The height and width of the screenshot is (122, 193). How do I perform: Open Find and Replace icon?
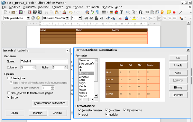(x=87, y=12)
